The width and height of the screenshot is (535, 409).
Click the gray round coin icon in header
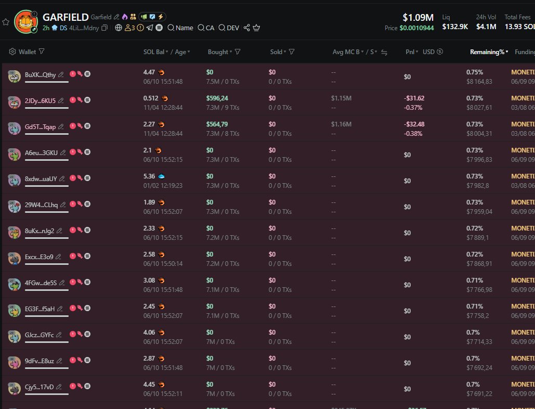tap(159, 28)
